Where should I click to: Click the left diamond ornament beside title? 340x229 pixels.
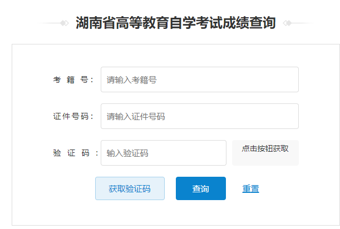pyautogui.click(x=65, y=23)
